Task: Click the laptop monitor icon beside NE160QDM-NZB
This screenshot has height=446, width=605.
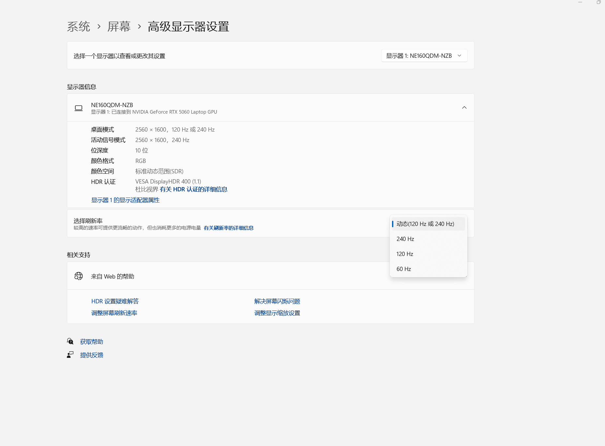Action: click(x=79, y=108)
